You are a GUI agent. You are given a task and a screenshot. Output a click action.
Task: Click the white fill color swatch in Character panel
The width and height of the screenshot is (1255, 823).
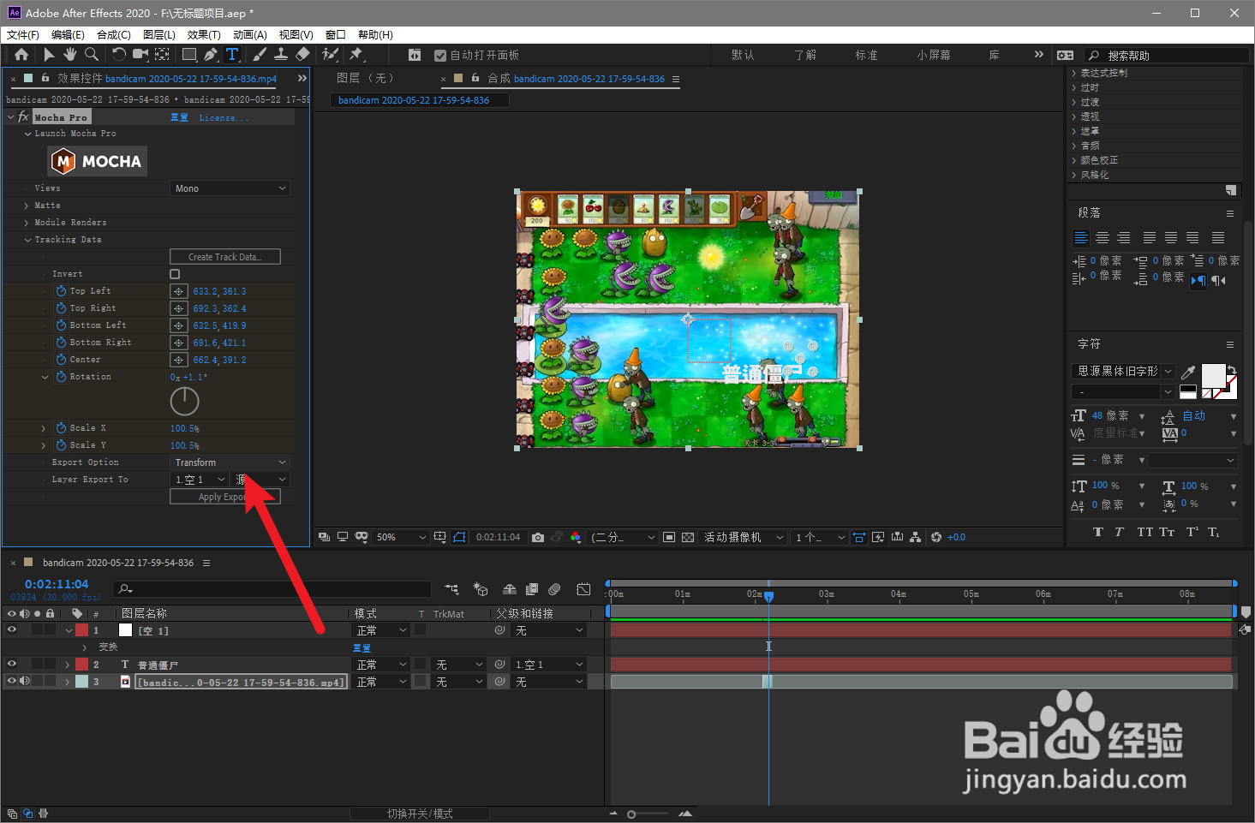pos(1213,376)
